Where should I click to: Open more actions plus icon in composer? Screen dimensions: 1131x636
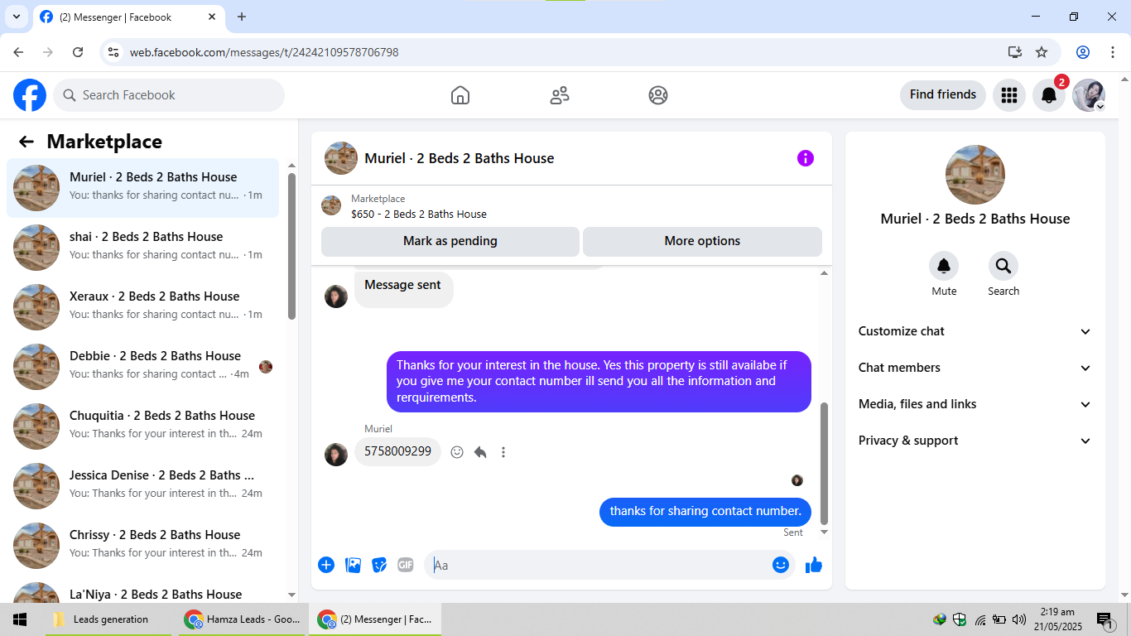(x=326, y=565)
